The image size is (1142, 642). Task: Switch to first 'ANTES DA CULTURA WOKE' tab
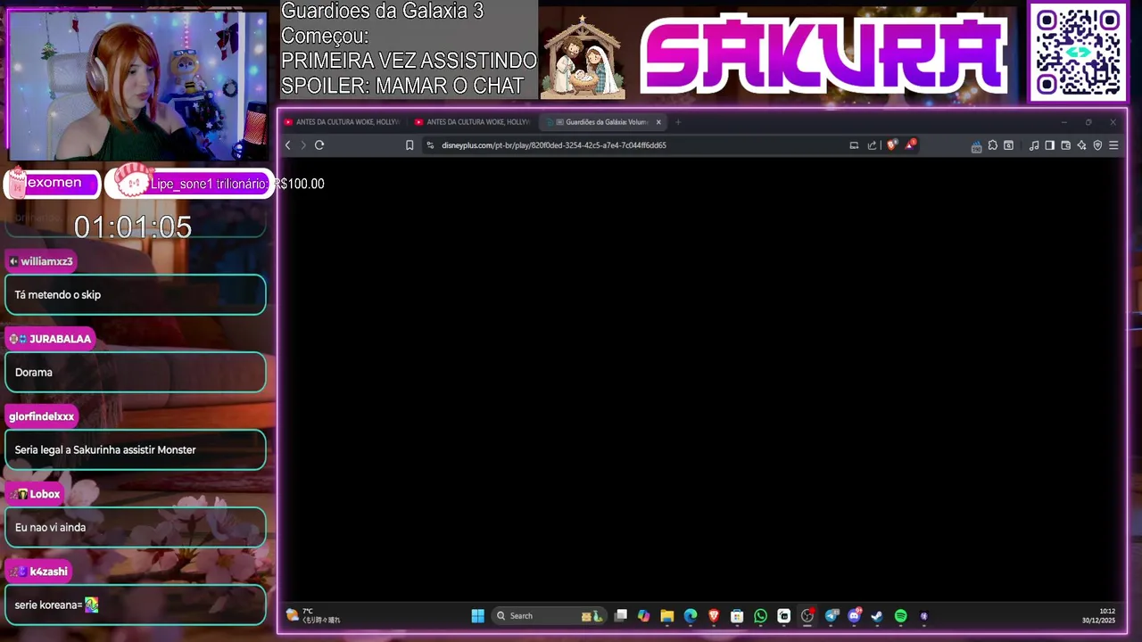tap(342, 122)
